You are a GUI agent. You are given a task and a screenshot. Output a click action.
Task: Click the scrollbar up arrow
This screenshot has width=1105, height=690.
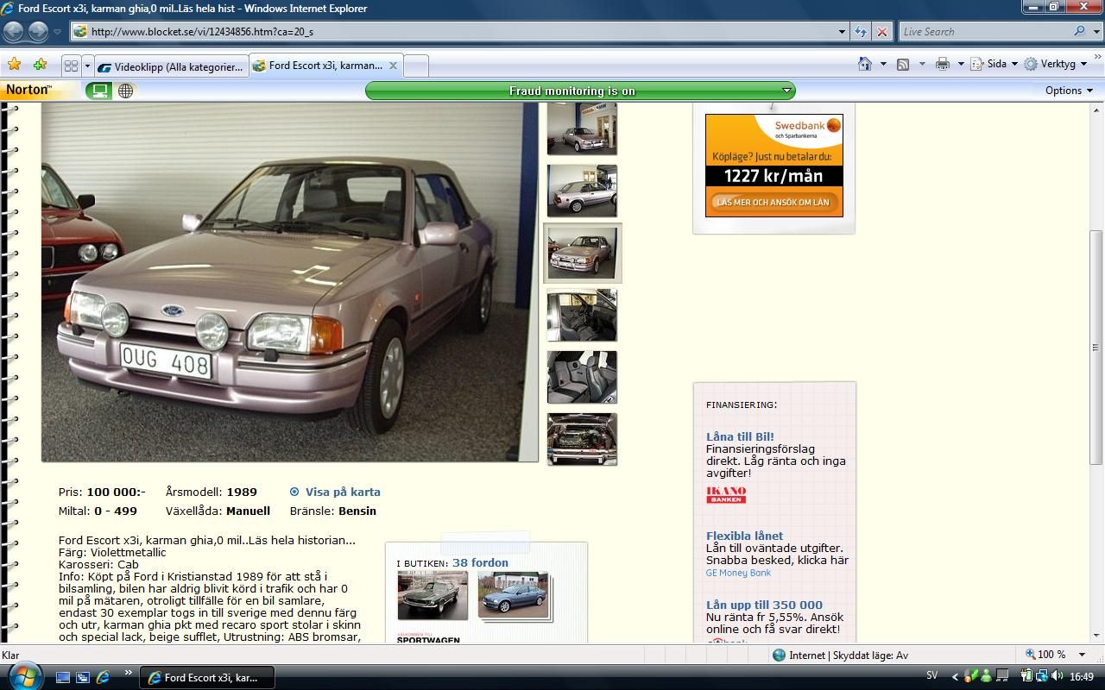(x=1096, y=110)
